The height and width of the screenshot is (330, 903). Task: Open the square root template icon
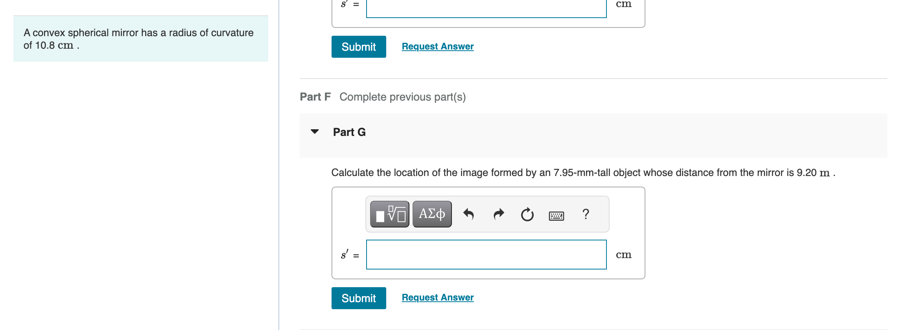tap(393, 212)
